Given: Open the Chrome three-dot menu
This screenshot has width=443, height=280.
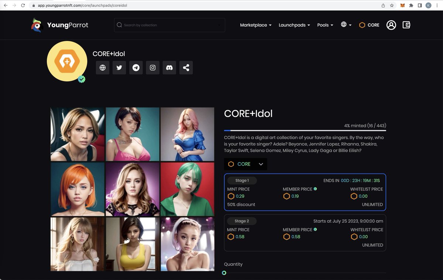Looking at the screenshot, I should point(437,6).
